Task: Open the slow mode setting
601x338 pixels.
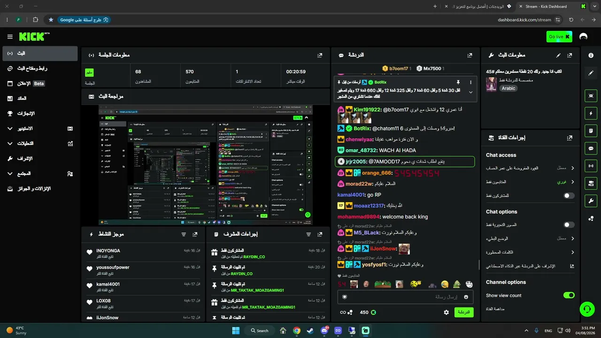Action: tap(530, 238)
